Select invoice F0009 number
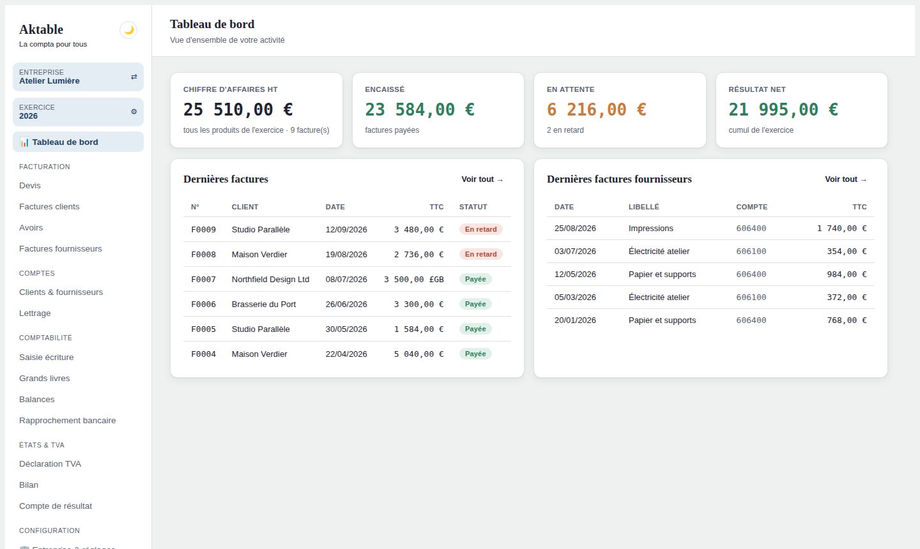 pyautogui.click(x=203, y=229)
